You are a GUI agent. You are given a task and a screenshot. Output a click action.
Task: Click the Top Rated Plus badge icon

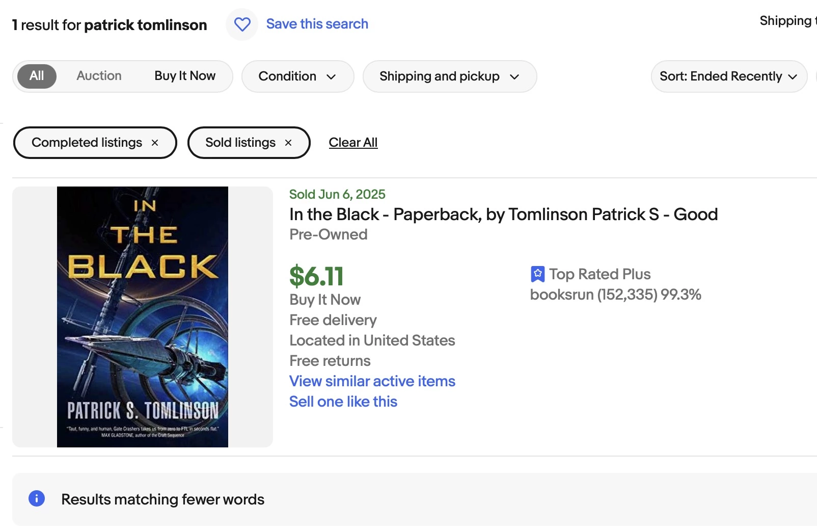point(537,274)
